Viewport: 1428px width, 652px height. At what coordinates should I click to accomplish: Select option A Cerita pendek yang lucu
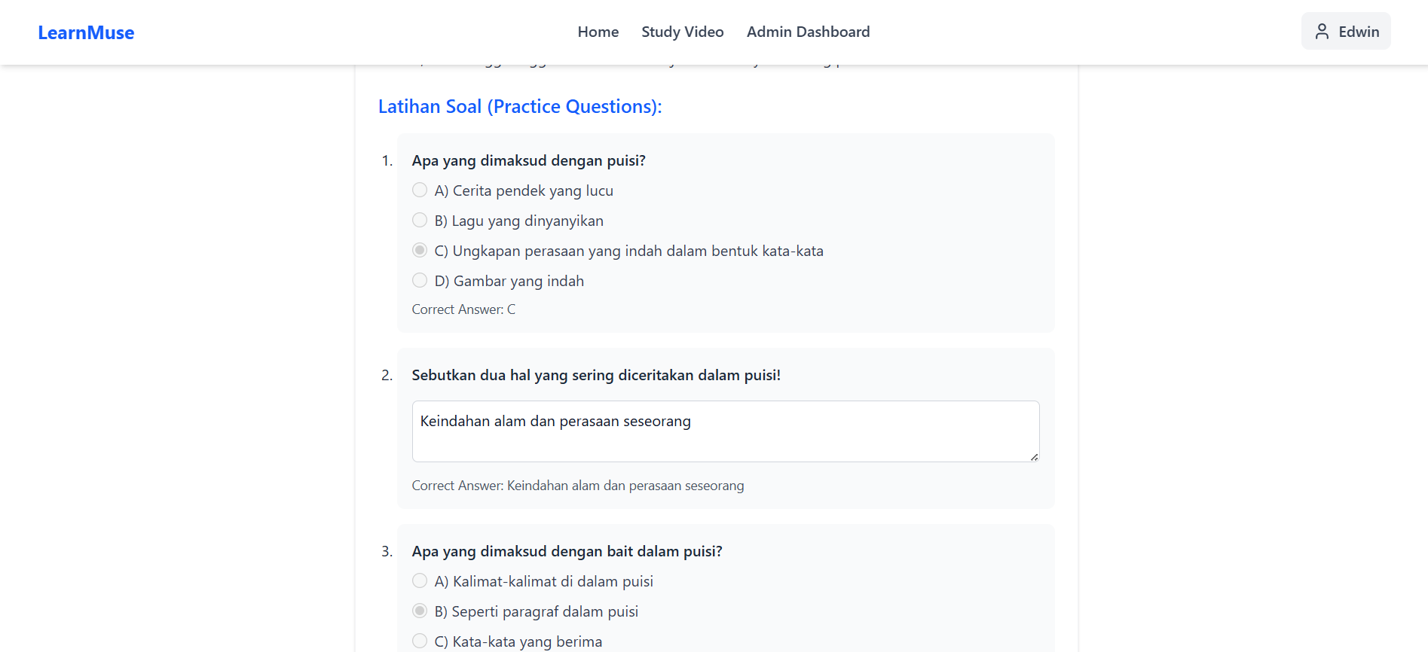tap(420, 190)
